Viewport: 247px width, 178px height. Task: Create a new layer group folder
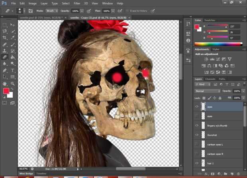point(225,174)
